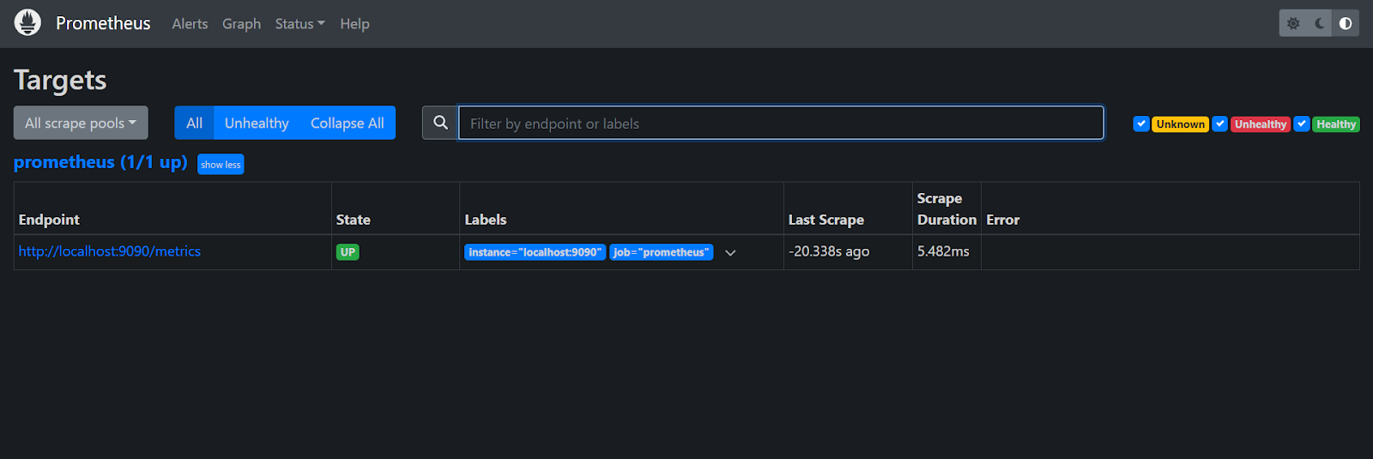The height and width of the screenshot is (459, 1373).
Task: Open the Graph page
Action: [x=241, y=24]
